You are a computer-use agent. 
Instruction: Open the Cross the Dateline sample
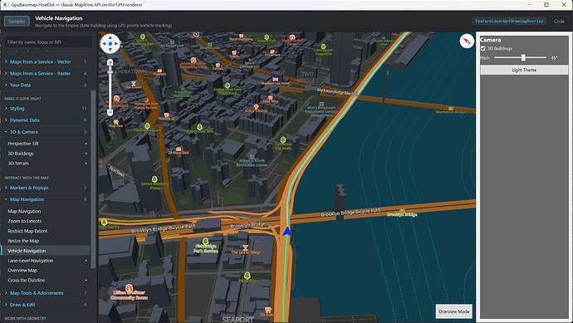pos(46,281)
